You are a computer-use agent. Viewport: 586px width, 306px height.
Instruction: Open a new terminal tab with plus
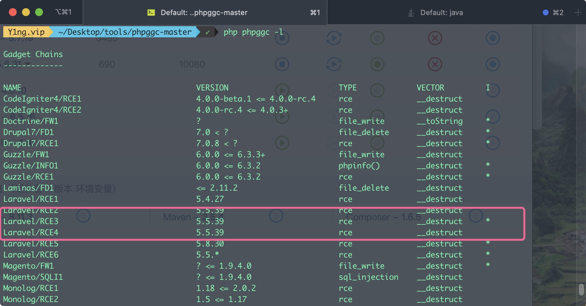point(578,12)
